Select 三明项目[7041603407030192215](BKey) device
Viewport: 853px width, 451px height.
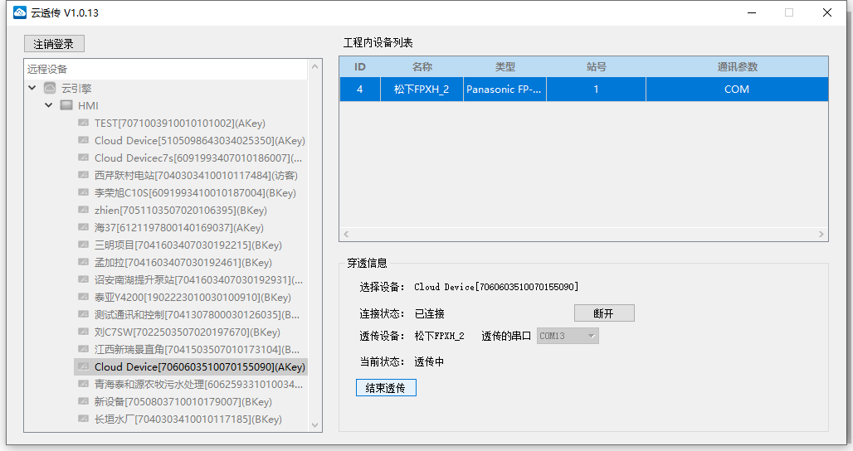188,245
